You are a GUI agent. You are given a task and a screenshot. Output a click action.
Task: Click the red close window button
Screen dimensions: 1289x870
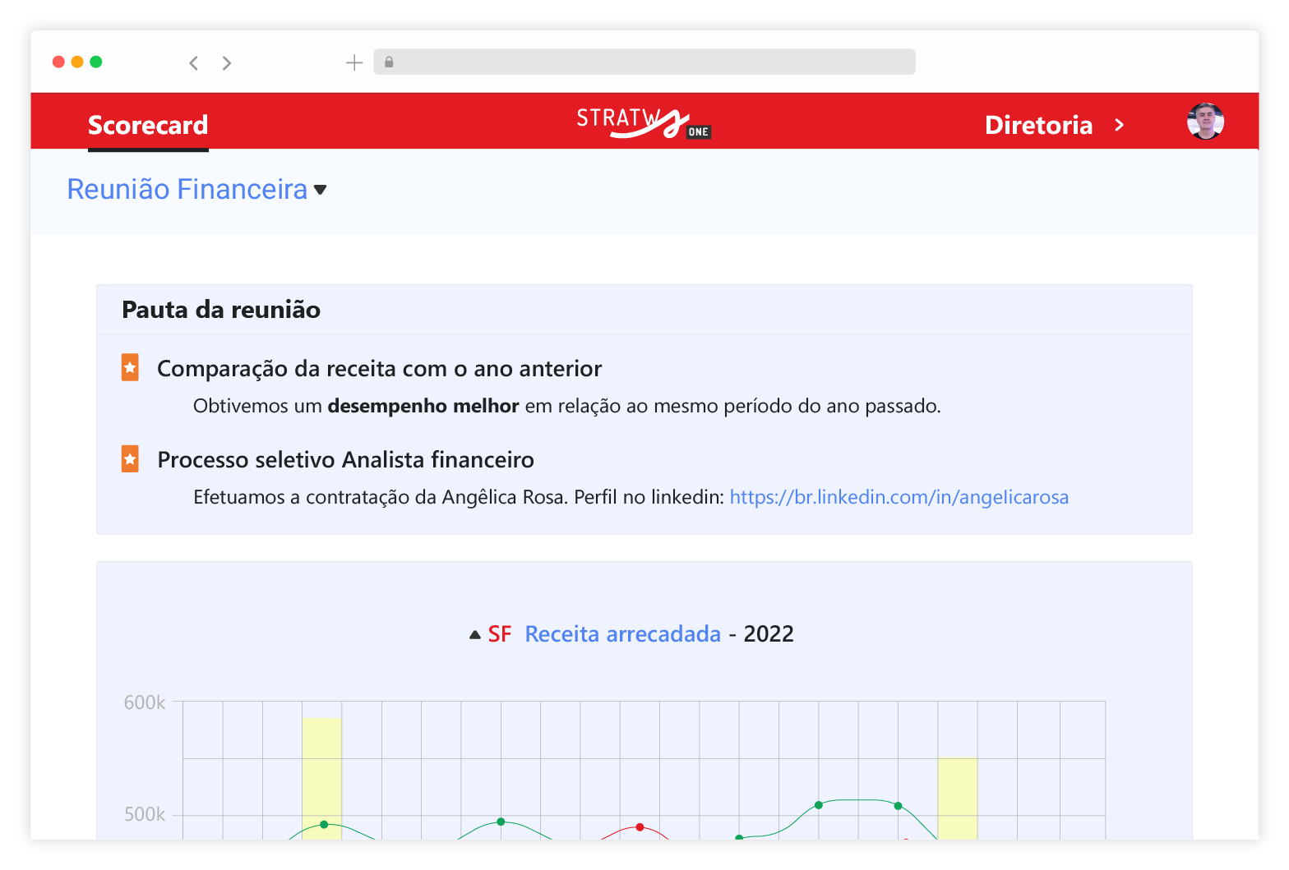(58, 62)
